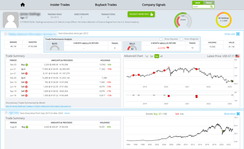Viewport: 244px width, 149px height.
Task: Enable the Show Weighted checkbox
Action: [181, 39]
